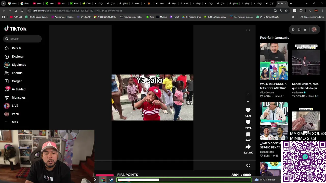Open the browser extensions puzzle icon
The image size is (326, 183).
301,11
